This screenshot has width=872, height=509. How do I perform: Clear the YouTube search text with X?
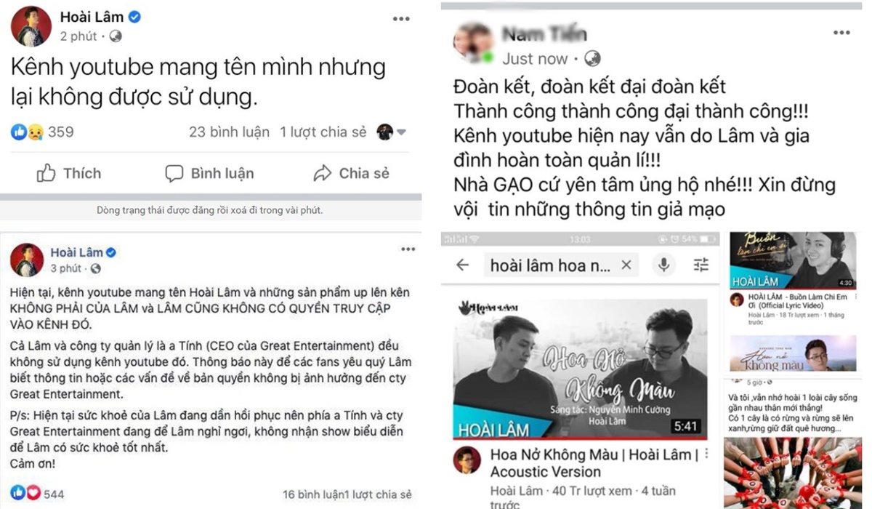[626, 265]
